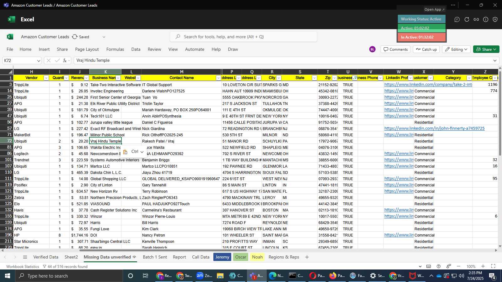The width and height of the screenshot is (502, 282).
Task: Click the feedback people icon in status bar
Action: click(x=449, y=266)
